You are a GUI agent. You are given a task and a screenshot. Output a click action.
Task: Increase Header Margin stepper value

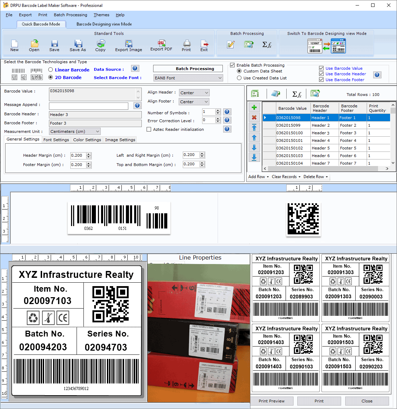tap(89, 154)
